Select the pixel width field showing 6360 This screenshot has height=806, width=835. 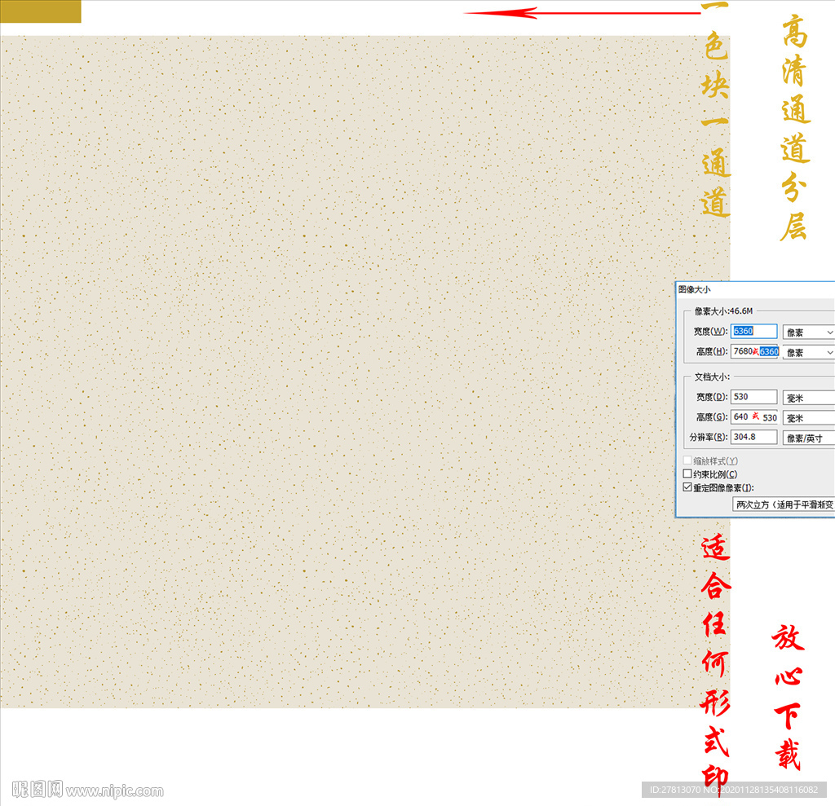[x=753, y=331]
